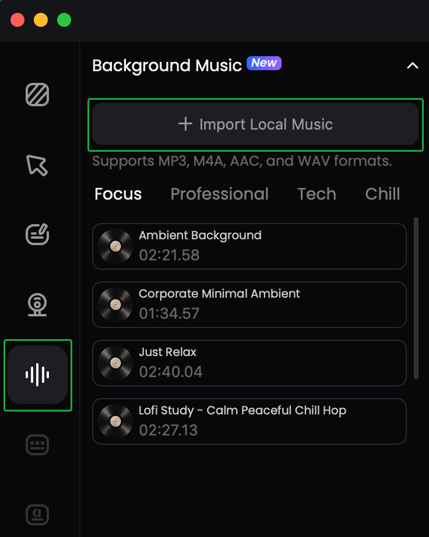Select the audio waveform sidebar icon
429x537 pixels.
(37, 375)
